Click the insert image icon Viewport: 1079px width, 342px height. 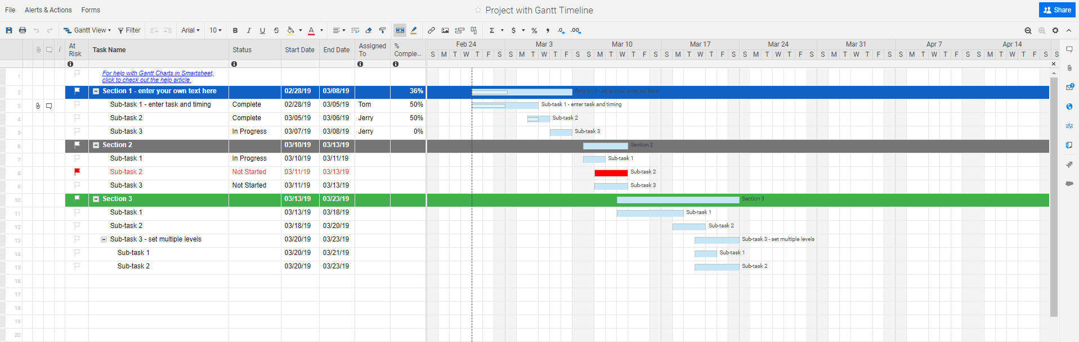click(x=445, y=30)
